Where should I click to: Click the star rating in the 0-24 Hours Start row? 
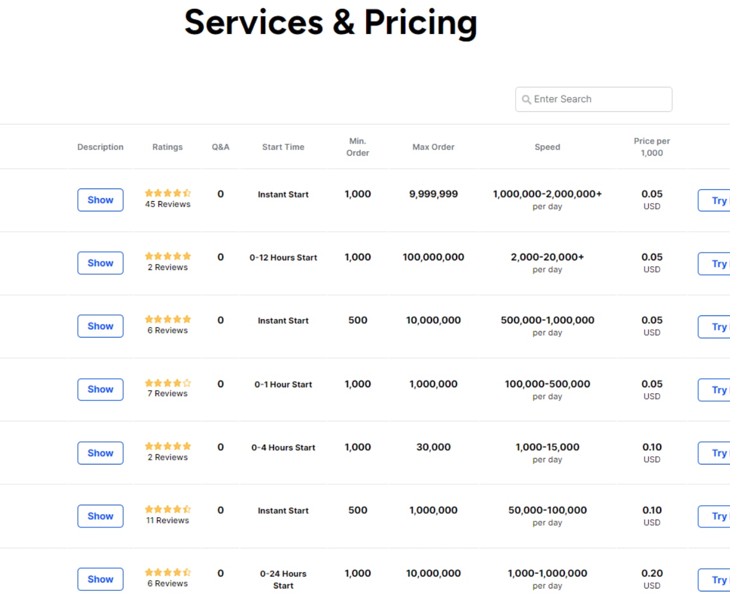pyautogui.click(x=168, y=572)
